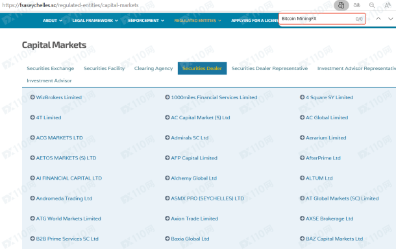Click the page URL in address bar
The height and width of the screenshot is (249, 396).
click(70, 5)
